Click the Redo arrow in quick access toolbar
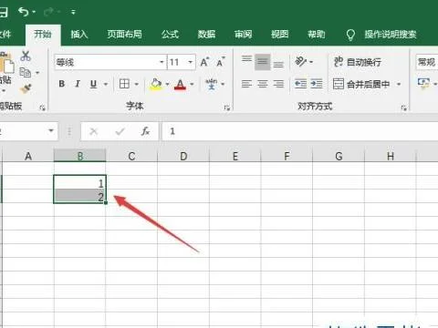The image size is (438, 328). 49,12
